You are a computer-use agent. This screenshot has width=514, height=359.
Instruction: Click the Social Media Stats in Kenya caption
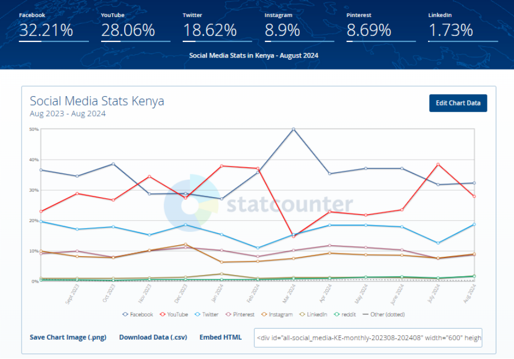[x=253, y=55]
